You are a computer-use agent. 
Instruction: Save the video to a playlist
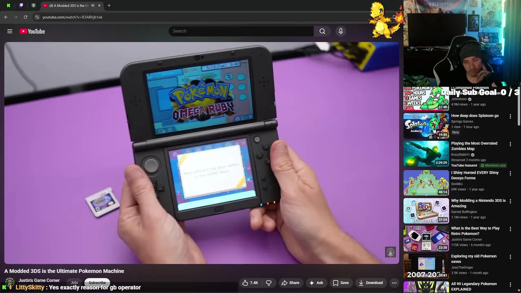pyautogui.click(x=341, y=283)
